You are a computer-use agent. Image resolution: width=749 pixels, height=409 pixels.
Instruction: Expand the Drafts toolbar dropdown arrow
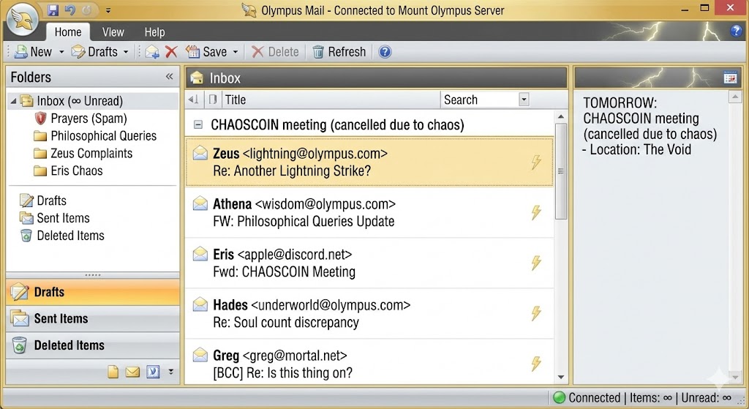tap(126, 52)
